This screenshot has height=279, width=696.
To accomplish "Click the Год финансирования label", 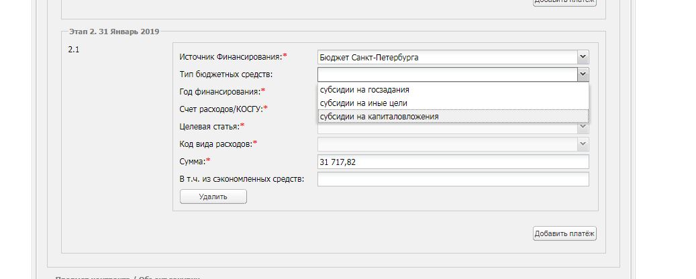I will (x=221, y=91).
